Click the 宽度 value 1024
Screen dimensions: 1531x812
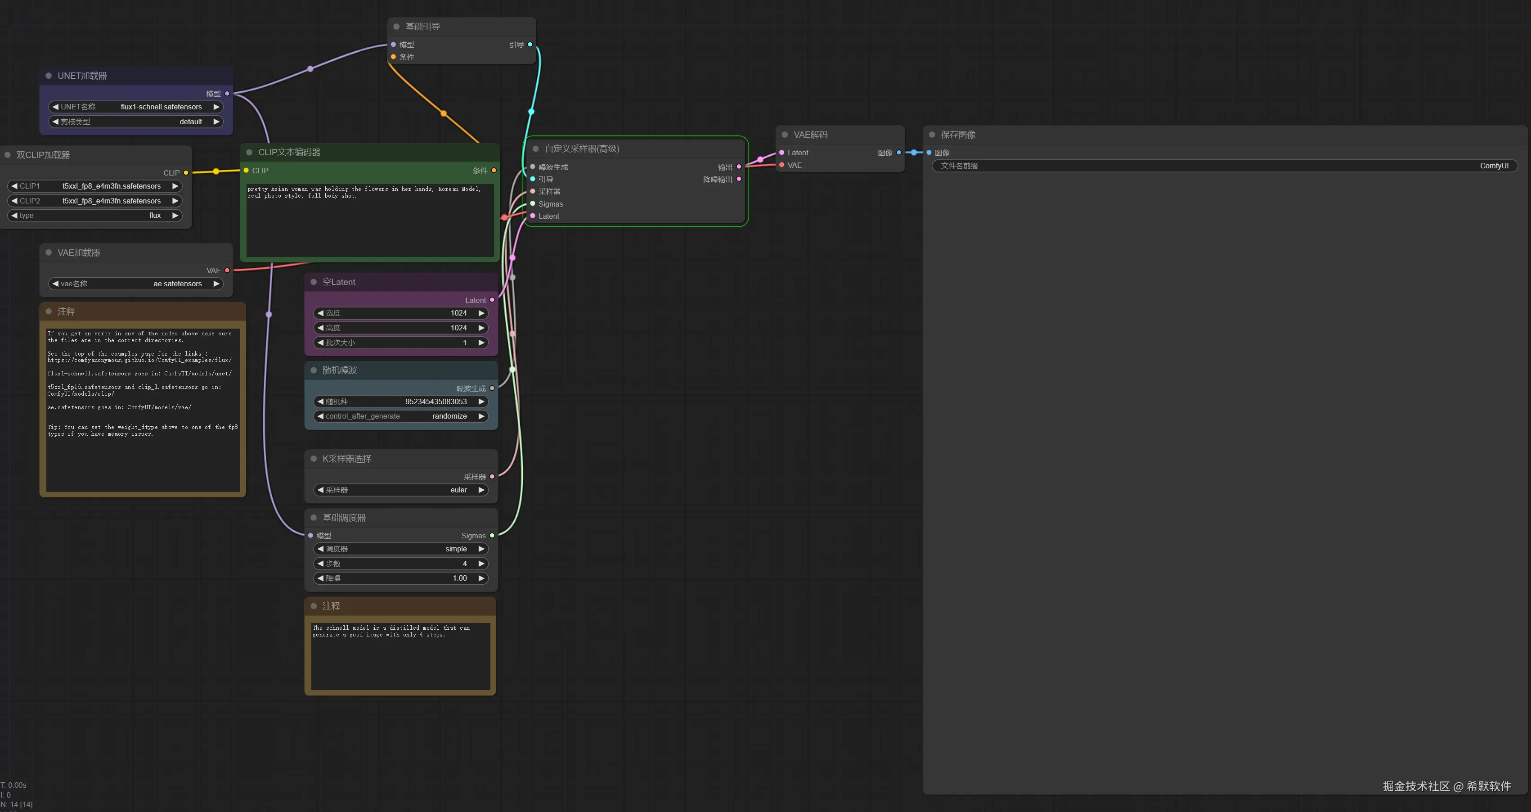click(x=458, y=313)
